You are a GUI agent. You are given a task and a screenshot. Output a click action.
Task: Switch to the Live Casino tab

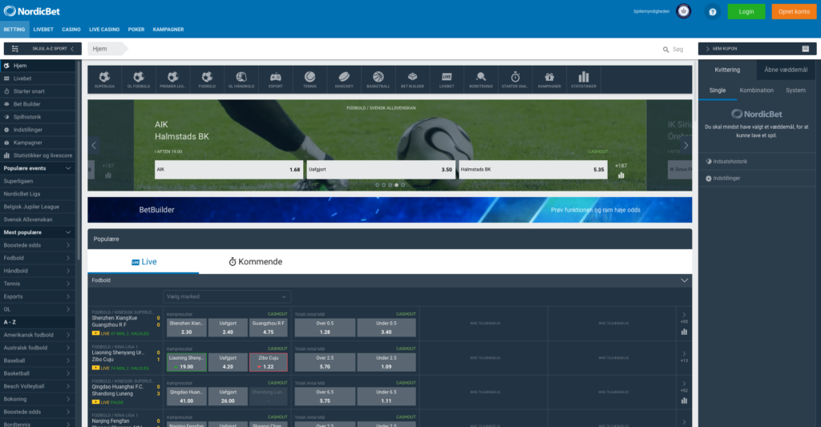104,30
